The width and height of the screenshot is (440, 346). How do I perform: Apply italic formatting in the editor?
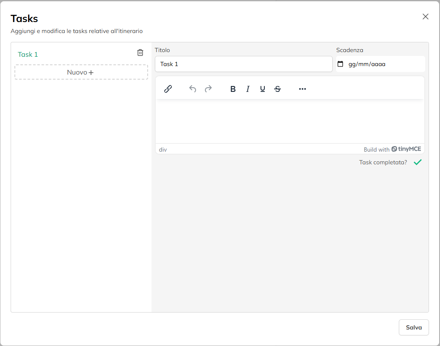pos(248,89)
